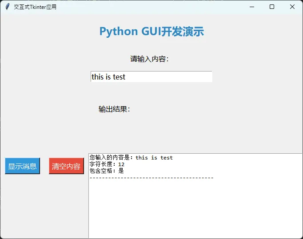Screen dimensions: 303x239
Task: Click the 输出结果 label
Action: tap(114, 109)
